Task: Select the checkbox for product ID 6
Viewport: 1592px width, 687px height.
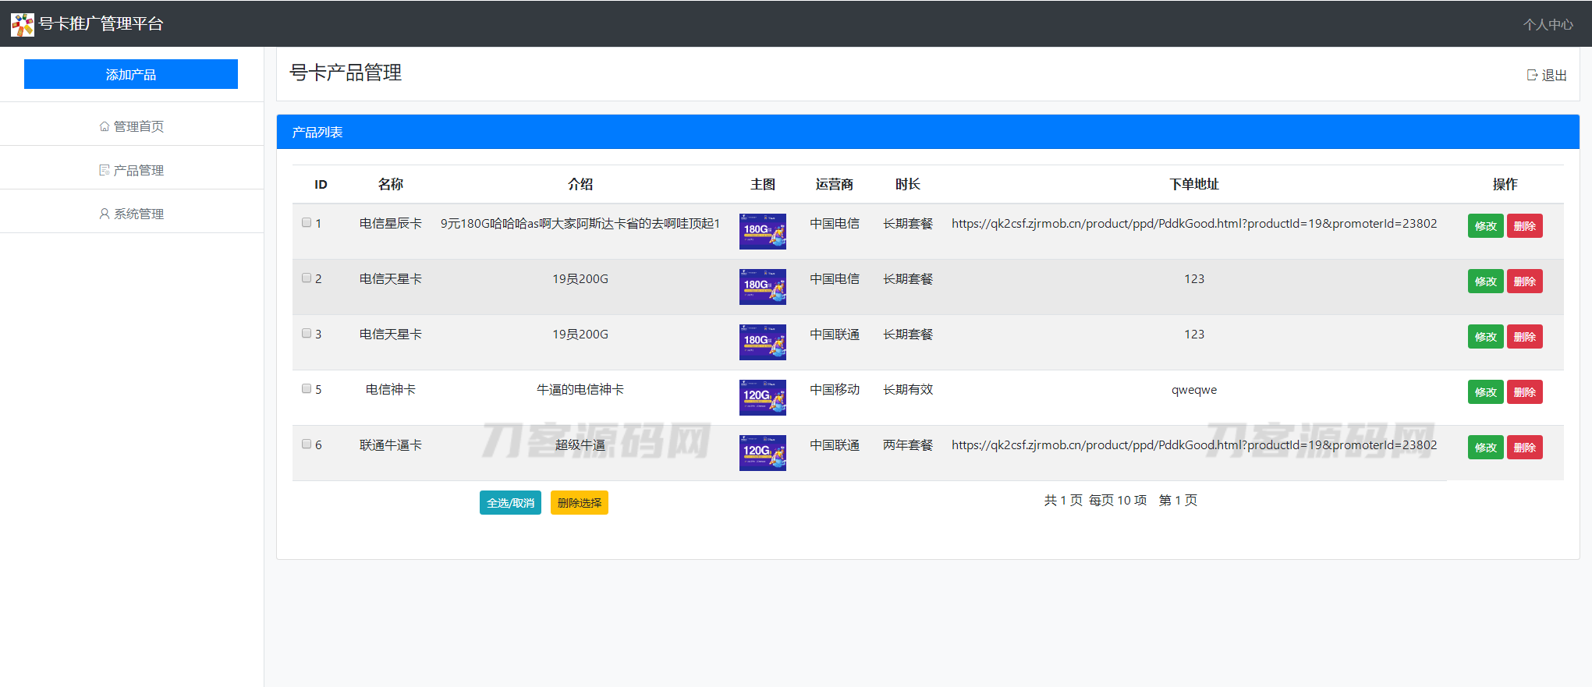Action: pos(307,444)
